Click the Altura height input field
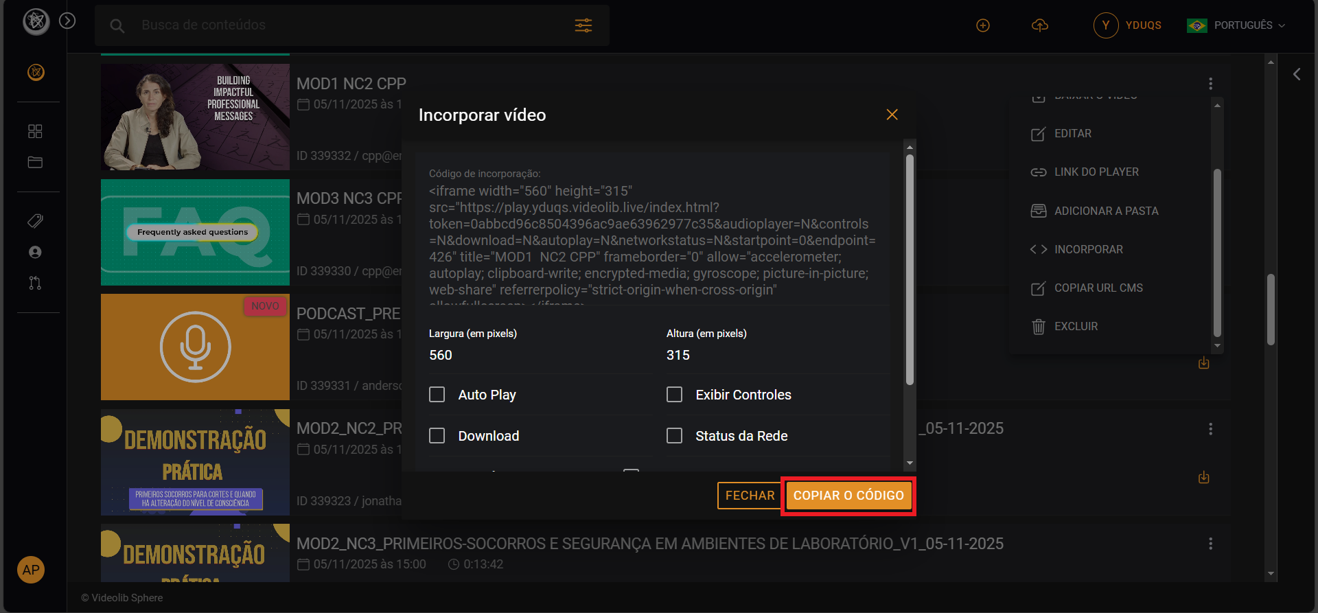Screen dimensions: 1318x613 pos(777,355)
